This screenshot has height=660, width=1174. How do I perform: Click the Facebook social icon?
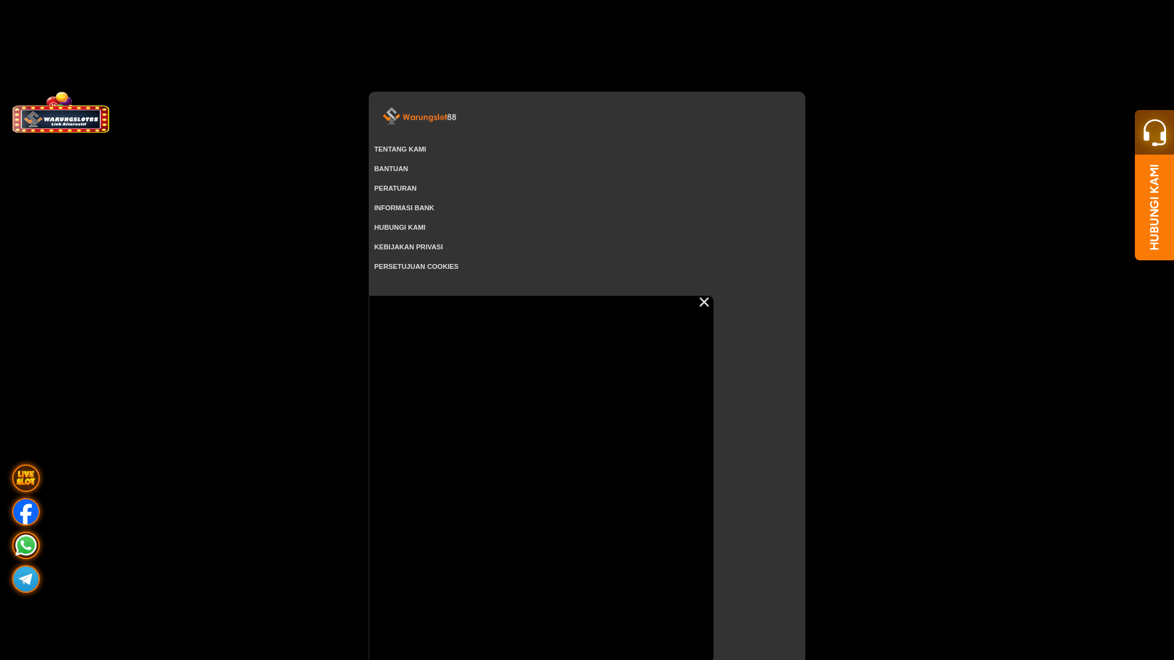point(26,512)
